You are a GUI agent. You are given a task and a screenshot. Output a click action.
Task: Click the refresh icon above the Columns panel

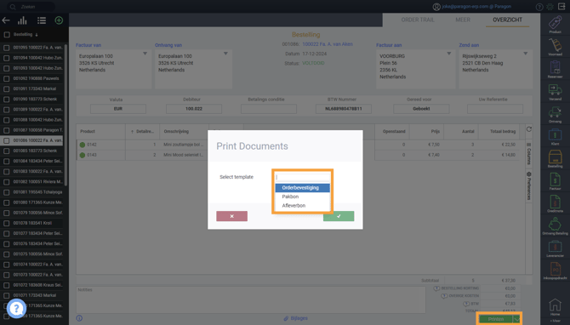(529, 129)
